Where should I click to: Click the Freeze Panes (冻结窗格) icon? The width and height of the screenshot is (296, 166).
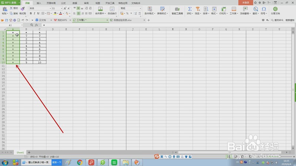click(245, 9)
